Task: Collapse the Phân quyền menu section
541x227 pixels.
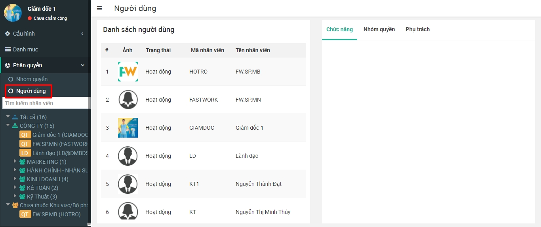Action: [x=82, y=65]
